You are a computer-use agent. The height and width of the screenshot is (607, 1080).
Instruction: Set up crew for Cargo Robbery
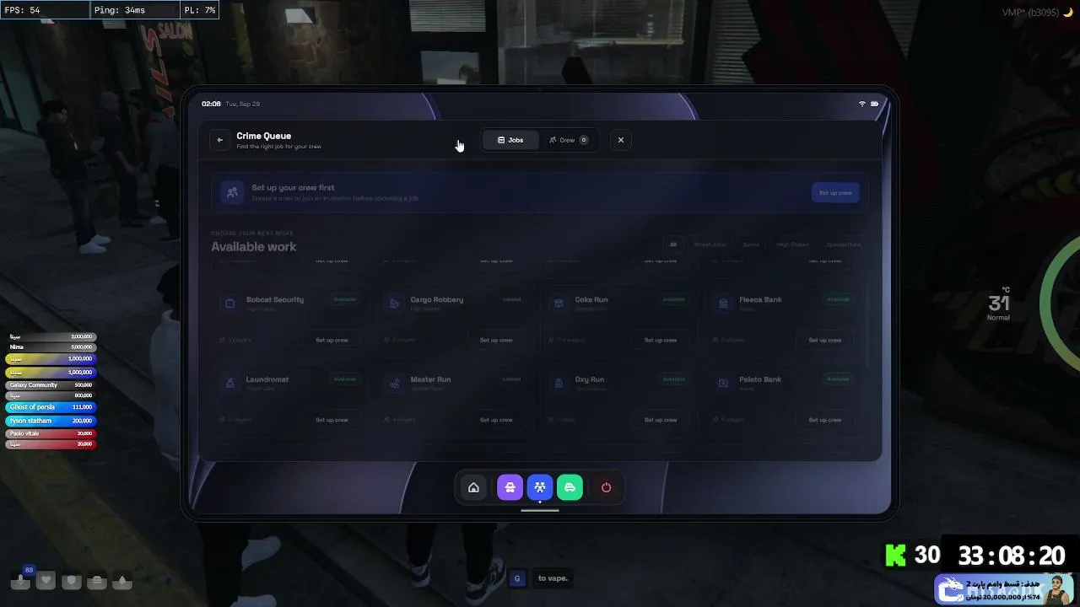(x=496, y=340)
